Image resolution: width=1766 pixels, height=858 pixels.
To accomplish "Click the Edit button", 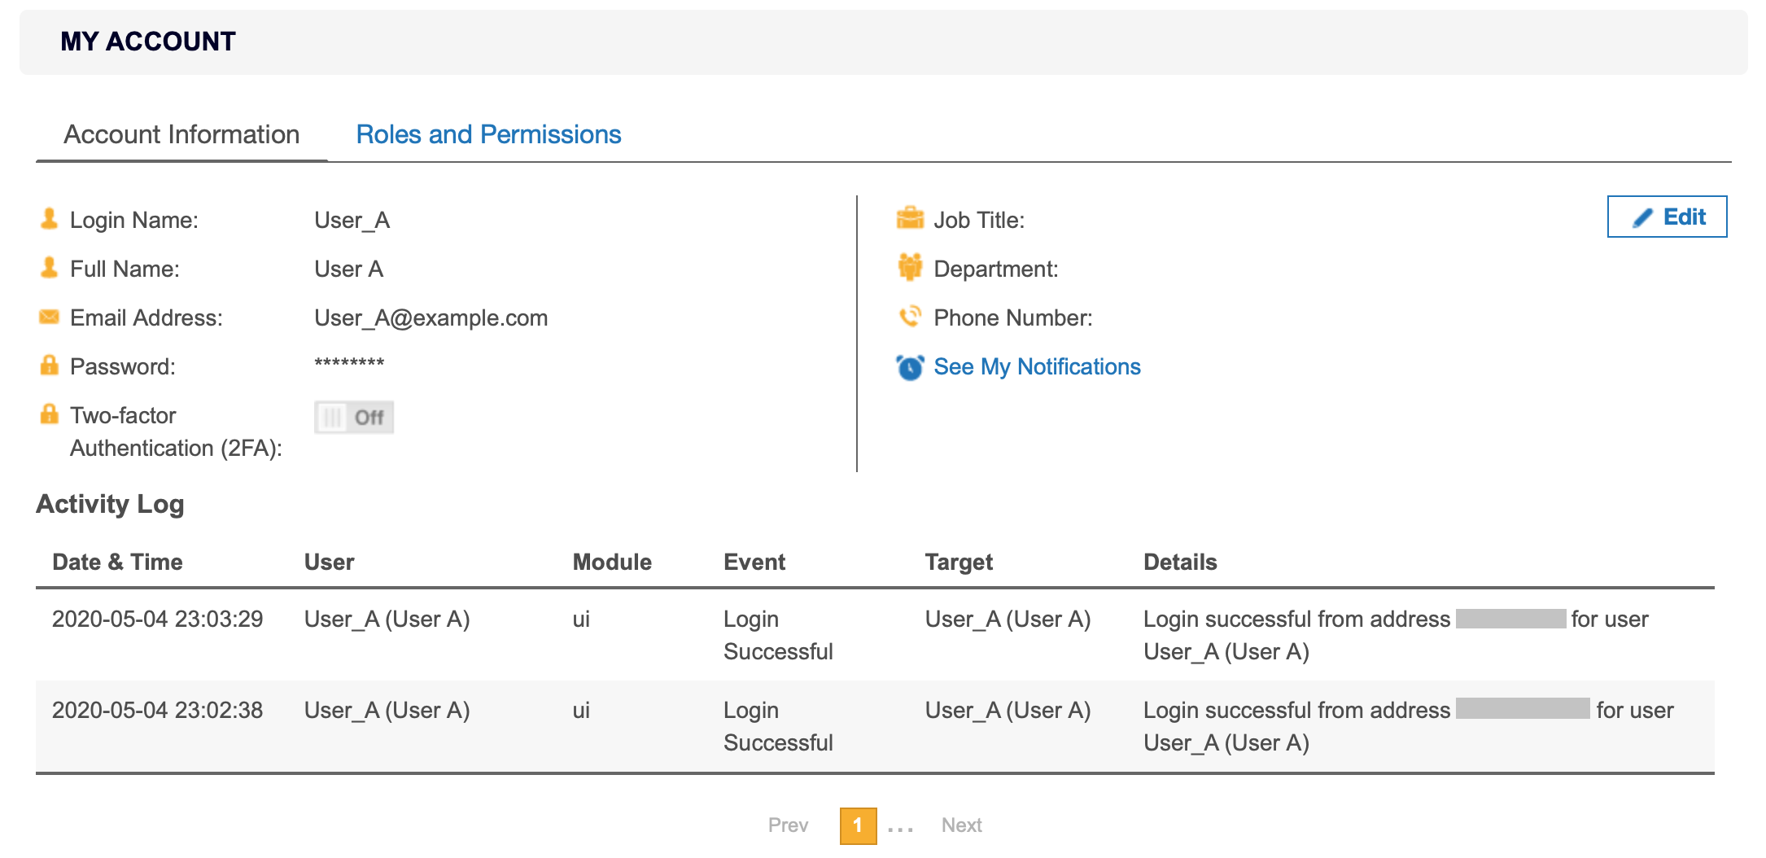I will click(x=1667, y=217).
